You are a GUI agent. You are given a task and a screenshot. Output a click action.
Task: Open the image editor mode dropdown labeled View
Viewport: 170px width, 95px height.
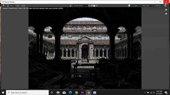(11, 6)
